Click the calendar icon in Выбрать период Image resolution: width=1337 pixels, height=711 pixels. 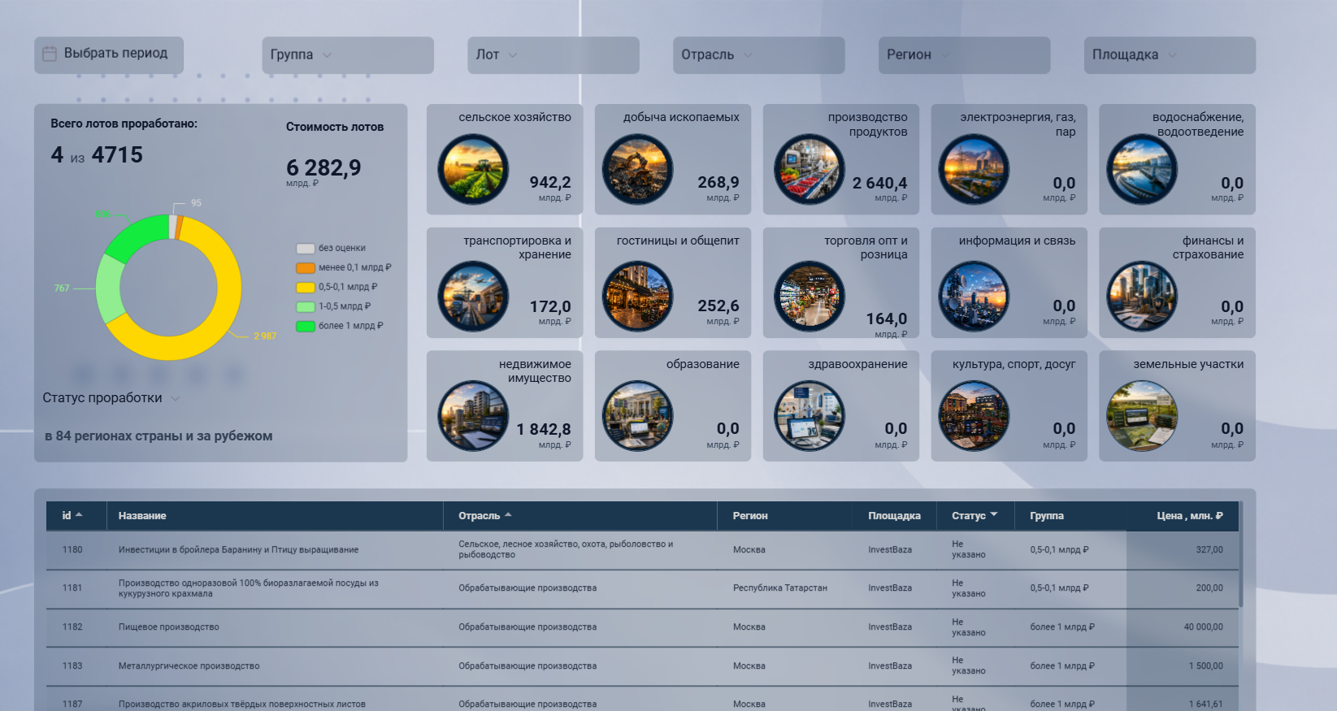click(50, 54)
